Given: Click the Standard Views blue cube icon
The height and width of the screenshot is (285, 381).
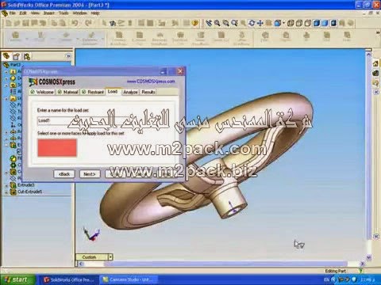Looking at the screenshot, I should pos(277,23).
